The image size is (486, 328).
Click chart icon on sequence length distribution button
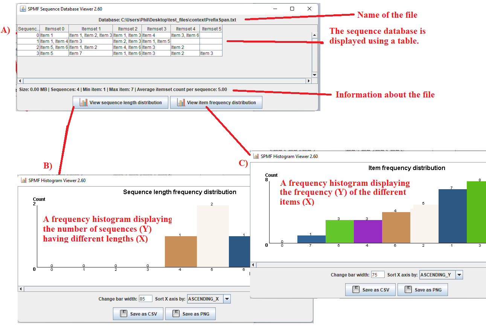[x=84, y=102]
